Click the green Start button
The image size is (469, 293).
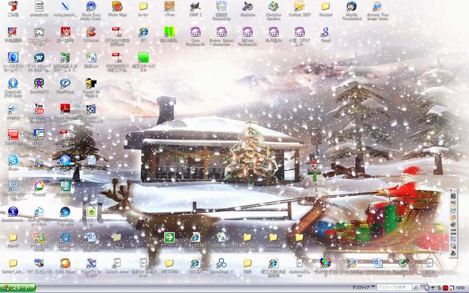click(18, 288)
